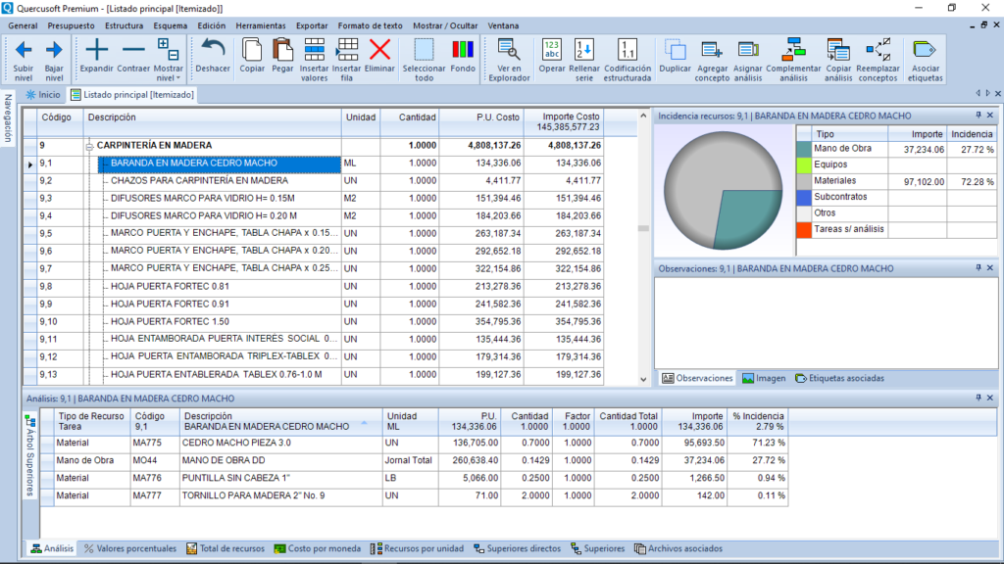Click the Bajar nivel arrow icon

pyautogui.click(x=54, y=50)
